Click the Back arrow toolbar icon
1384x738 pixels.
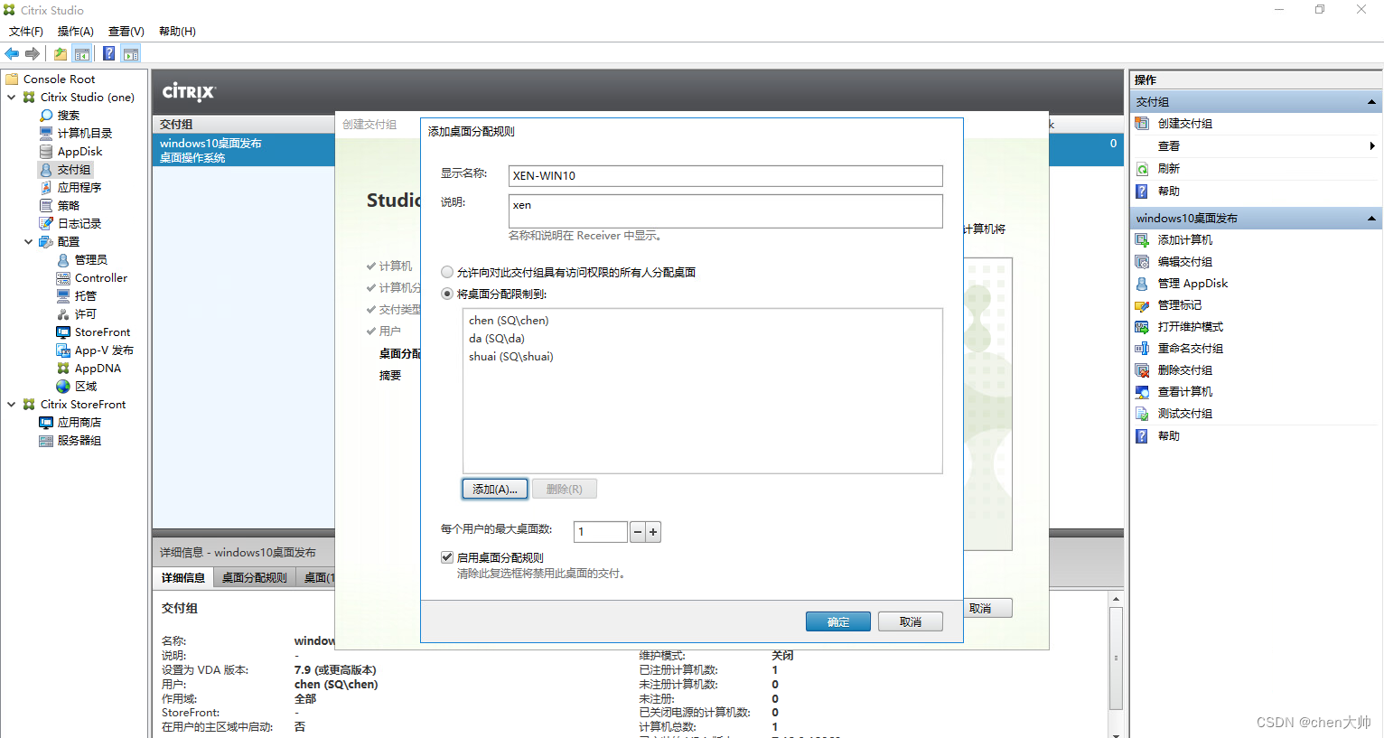(x=12, y=53)
